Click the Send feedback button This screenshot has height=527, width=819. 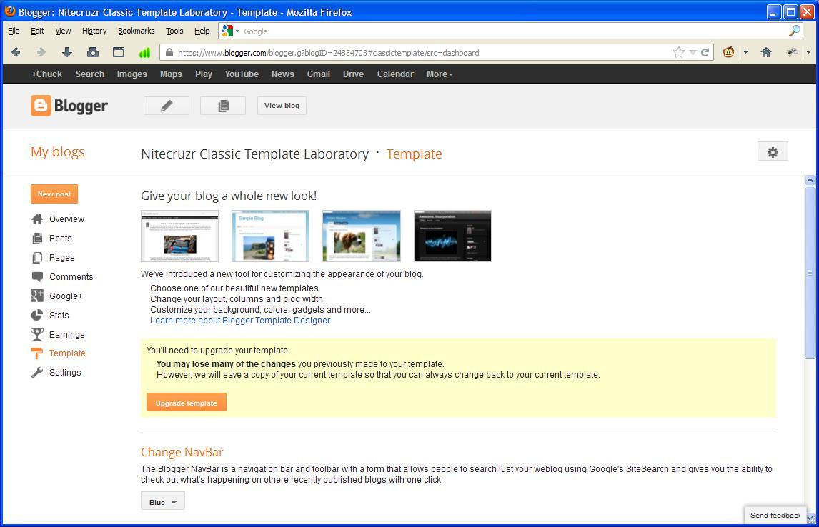click(x=775, y=515)
